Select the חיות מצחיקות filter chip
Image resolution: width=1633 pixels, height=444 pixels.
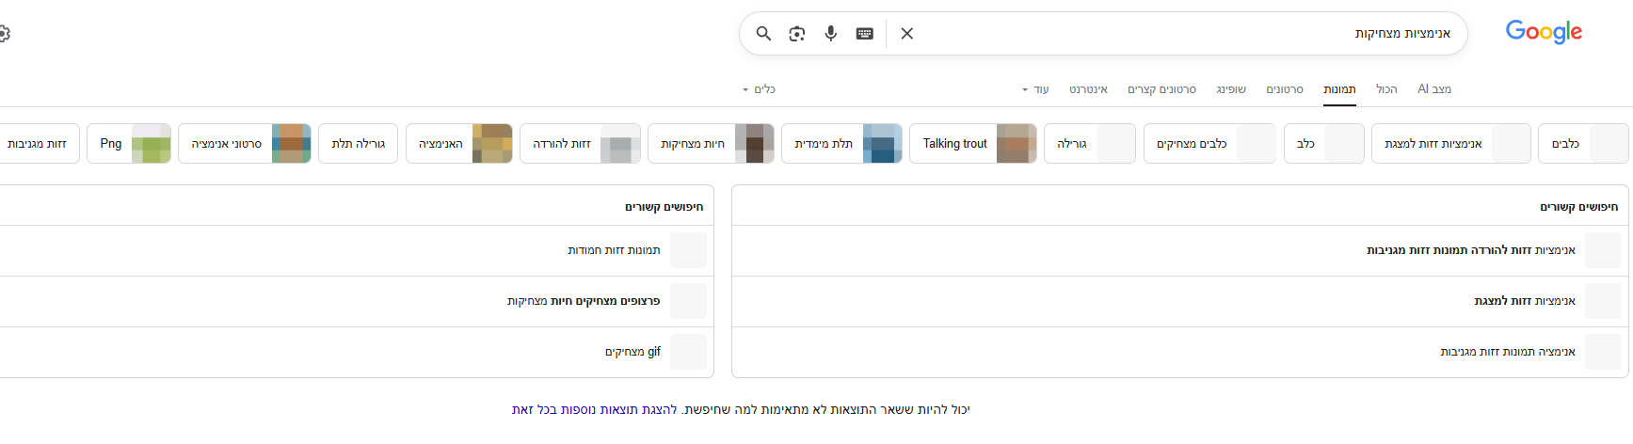[711, 144]
